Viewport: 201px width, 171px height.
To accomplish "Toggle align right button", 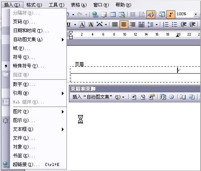I will pos(133,24).
